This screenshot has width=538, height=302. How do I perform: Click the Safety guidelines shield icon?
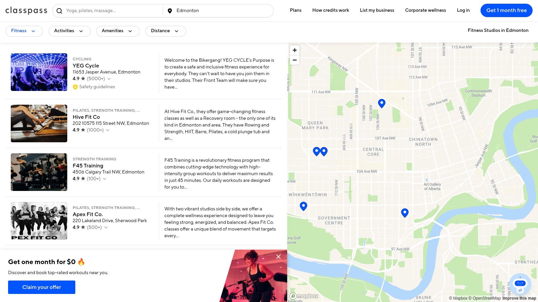point(75,87)
